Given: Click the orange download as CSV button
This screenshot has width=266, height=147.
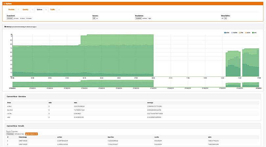Looking at the screenshot, I should coord(32,134).
